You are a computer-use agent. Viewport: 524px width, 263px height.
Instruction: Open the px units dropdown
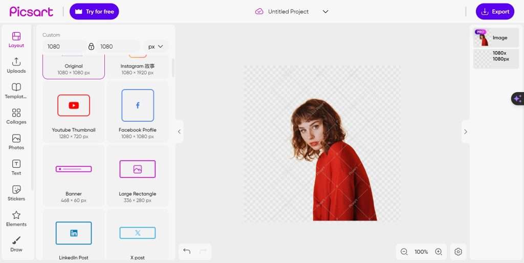pos(156,47)
